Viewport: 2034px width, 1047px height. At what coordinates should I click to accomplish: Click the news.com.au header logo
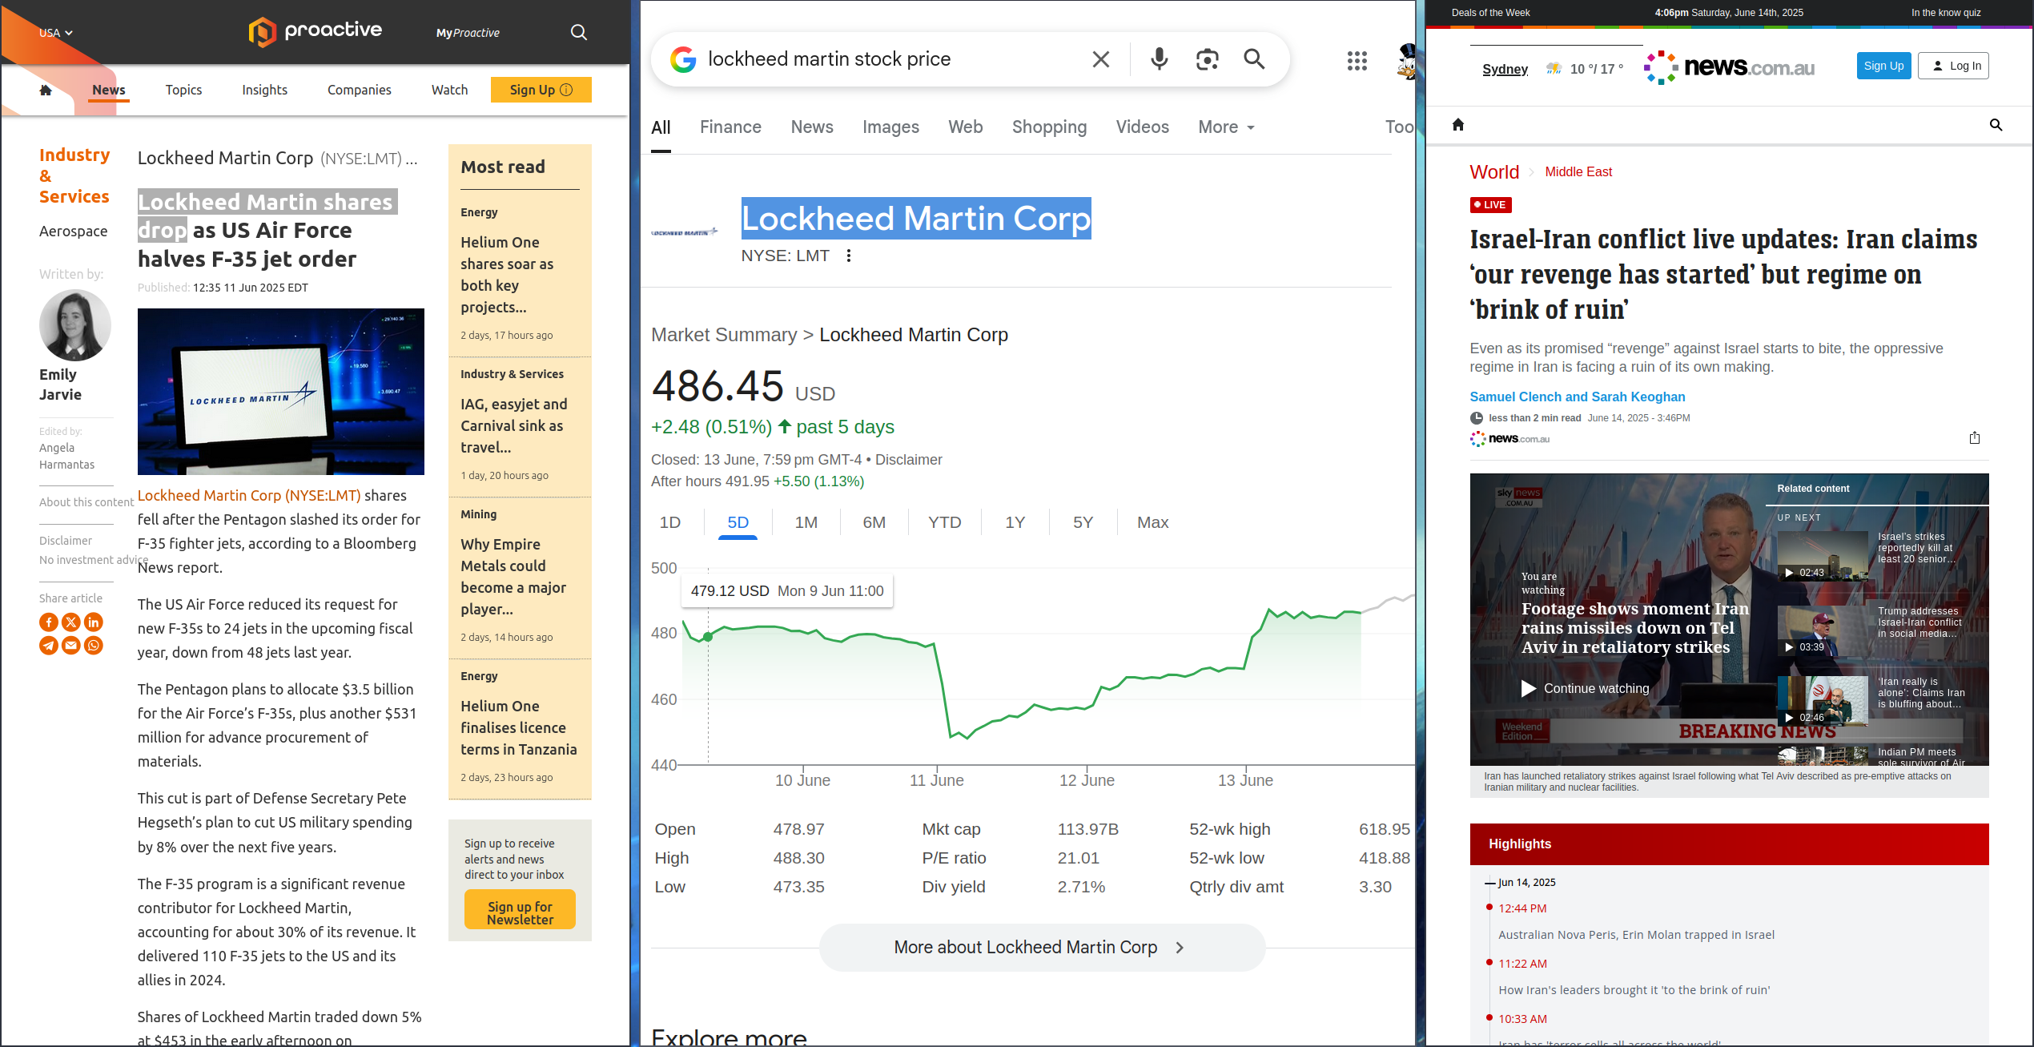coord(1730,67)
